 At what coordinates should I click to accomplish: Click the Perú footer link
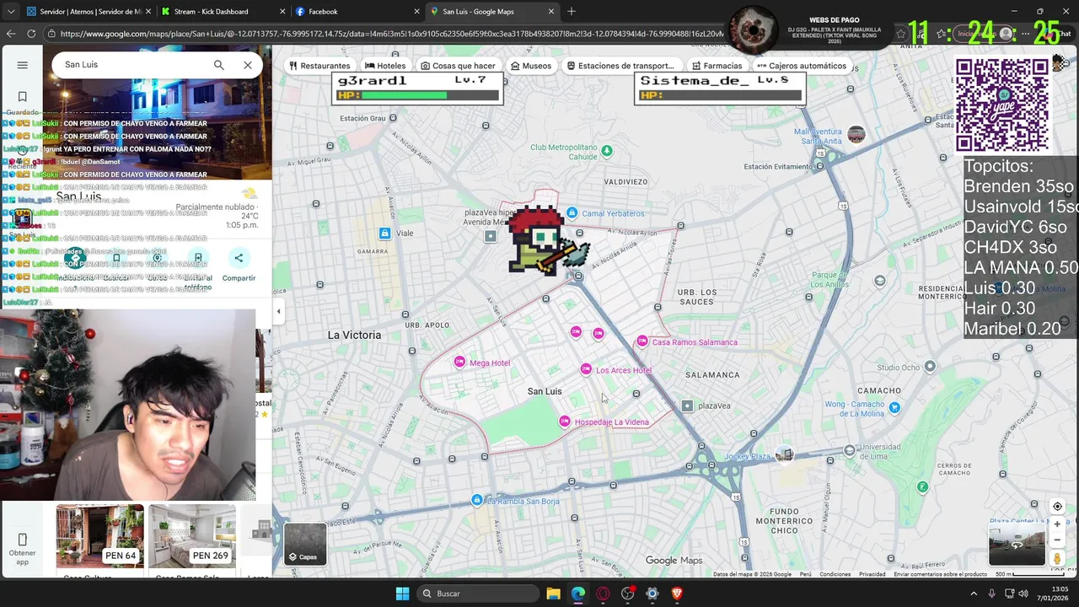click(x=806, y=574)
